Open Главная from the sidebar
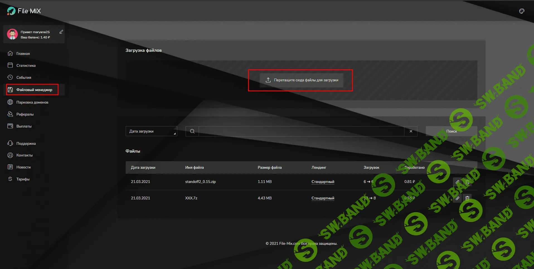The height and width of the screenshot is (269, 534). pyautogui.click(x=23, y=53)
